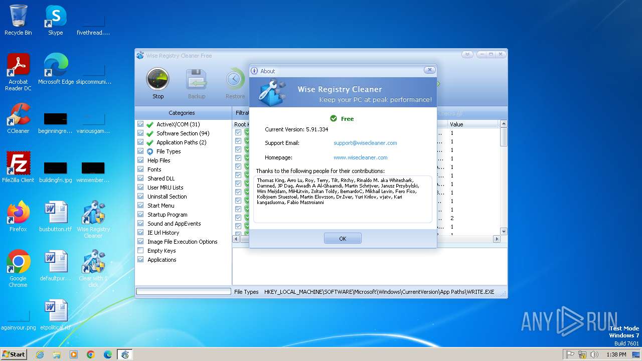Open the Wise Registry Cleaner dropdown menu button
Image resolution: width=642 pixels, height=361 pixels.
(467, 54)
